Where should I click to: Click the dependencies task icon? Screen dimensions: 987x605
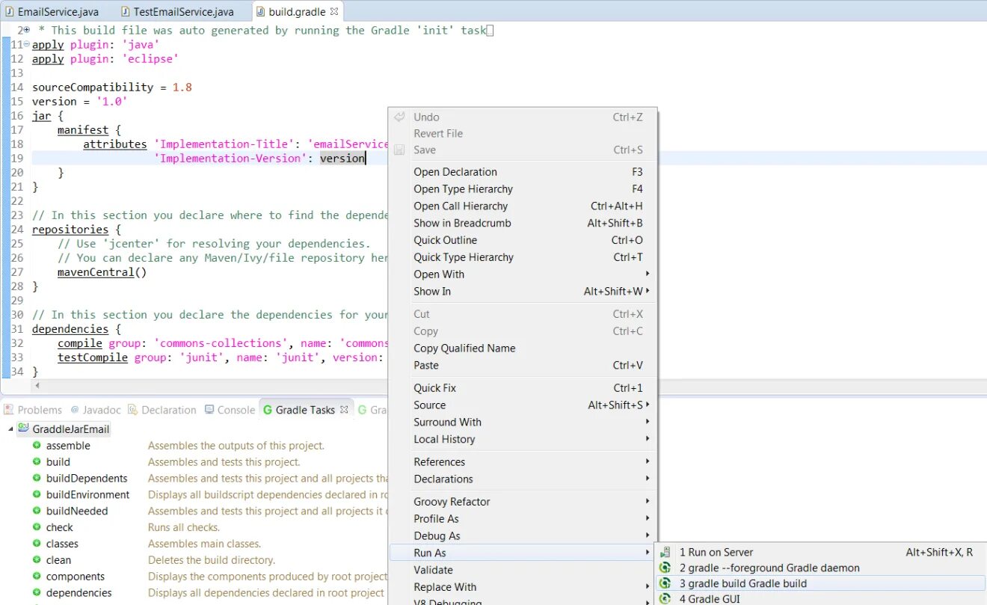37,593
